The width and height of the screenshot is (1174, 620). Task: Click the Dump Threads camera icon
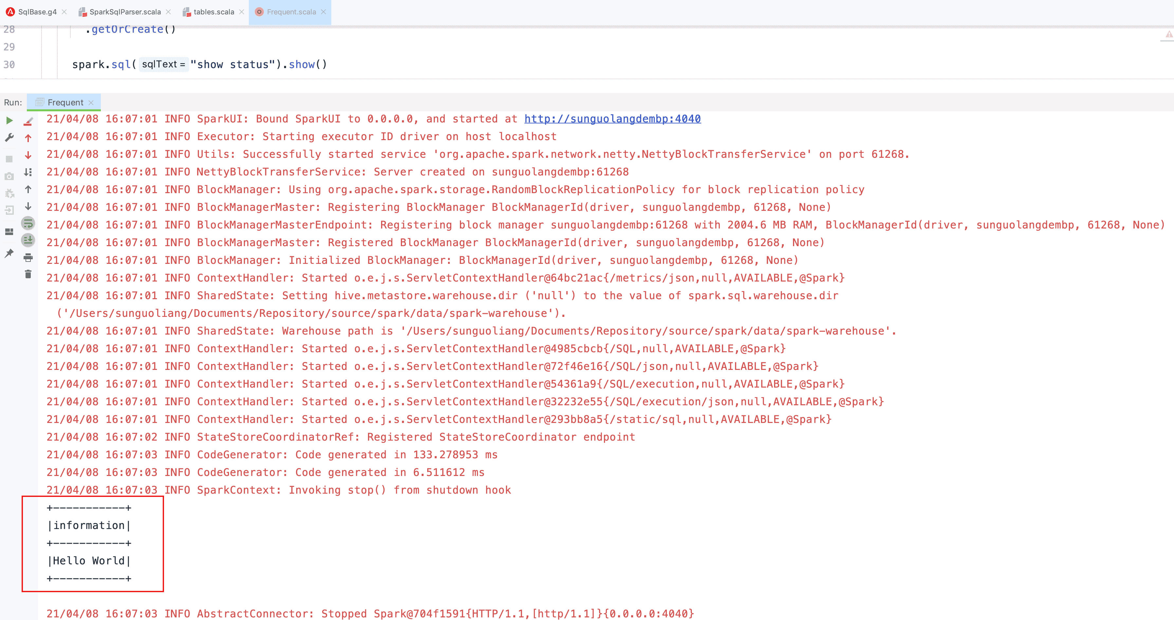(x=9, y=176)
